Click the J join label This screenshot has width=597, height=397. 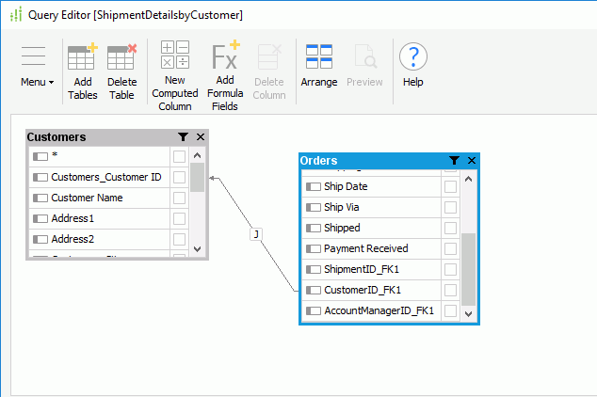click(255, 233)
